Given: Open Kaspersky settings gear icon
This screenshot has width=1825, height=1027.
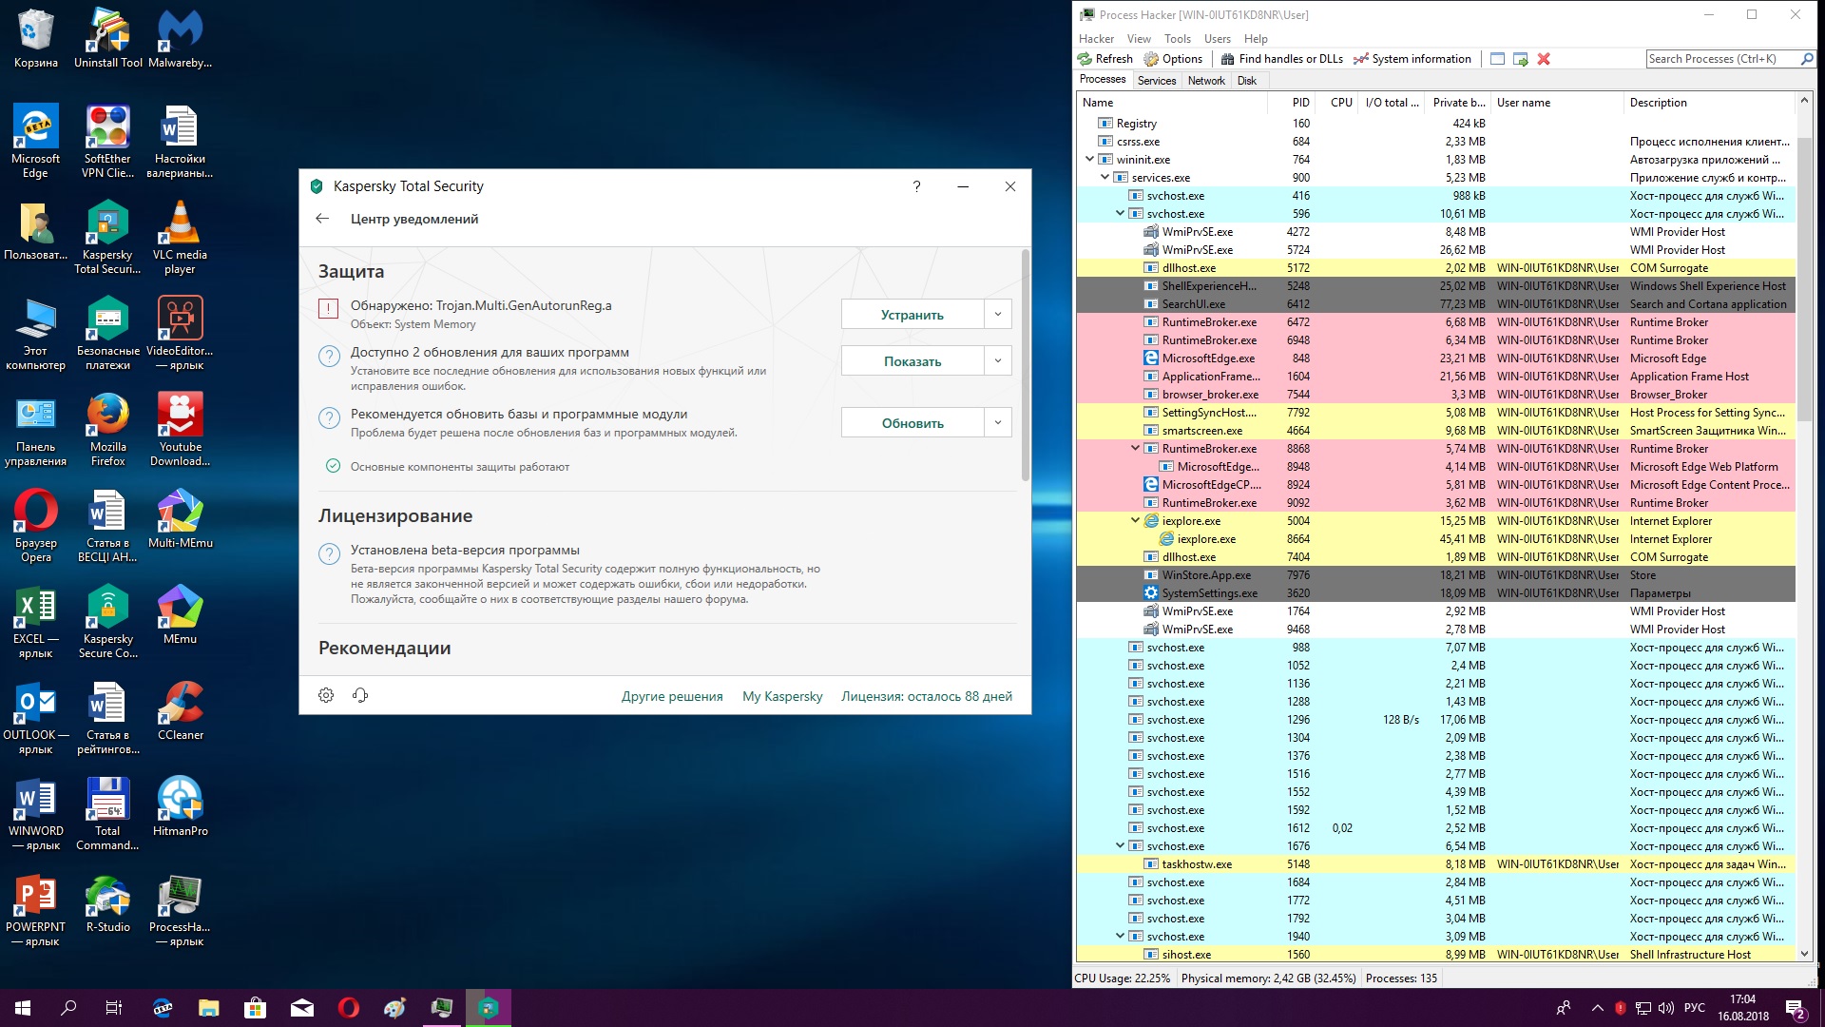Looking at the screenshot, I should [x=326, y=695].
